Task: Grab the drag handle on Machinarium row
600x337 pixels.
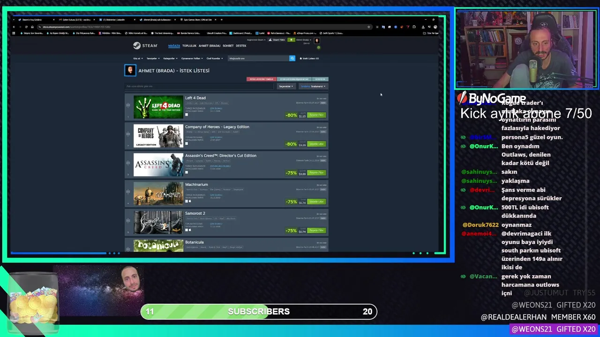Action: pos(127,192)
